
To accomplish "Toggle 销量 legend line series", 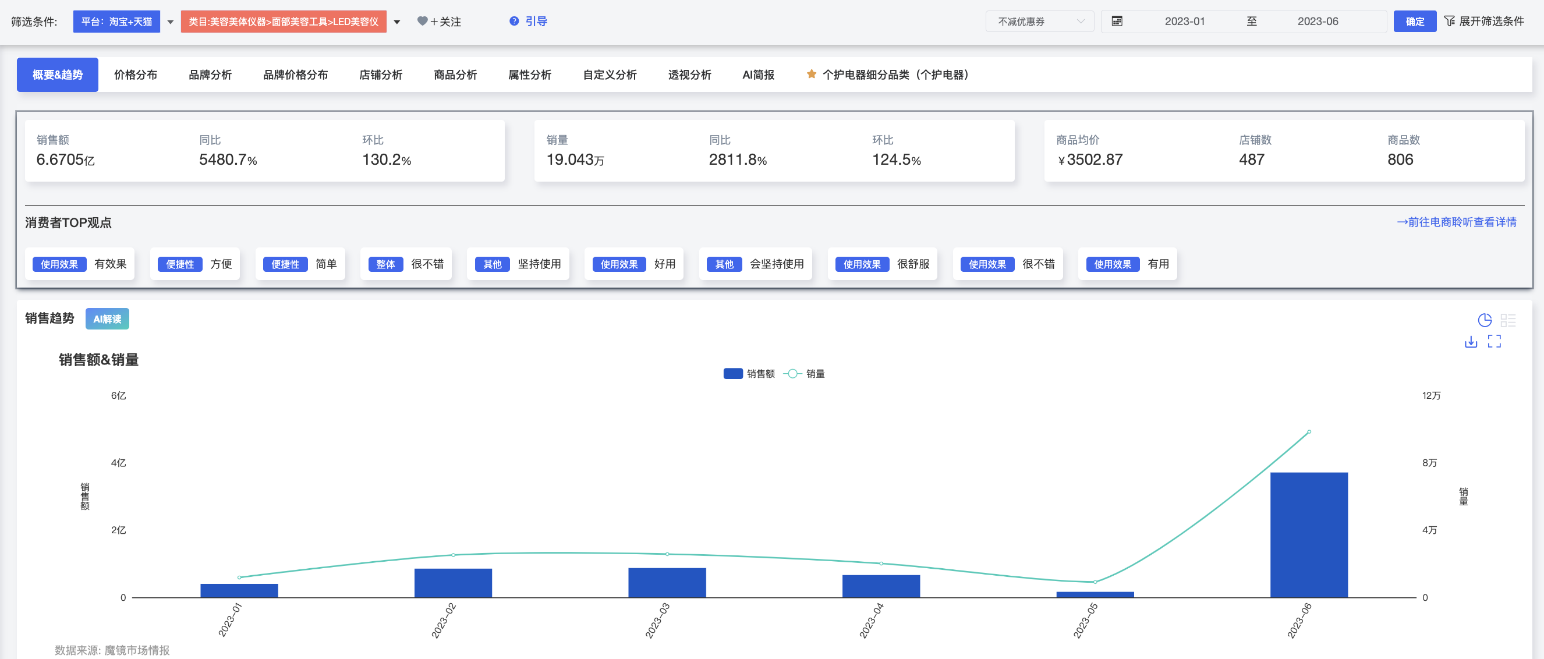I will [804, 374].
